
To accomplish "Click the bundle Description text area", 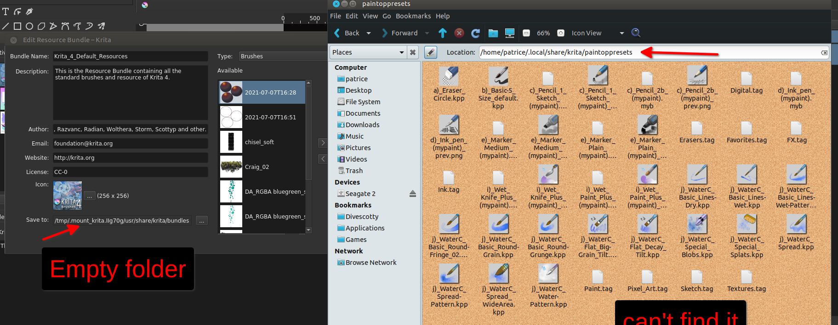I will 130,93.
